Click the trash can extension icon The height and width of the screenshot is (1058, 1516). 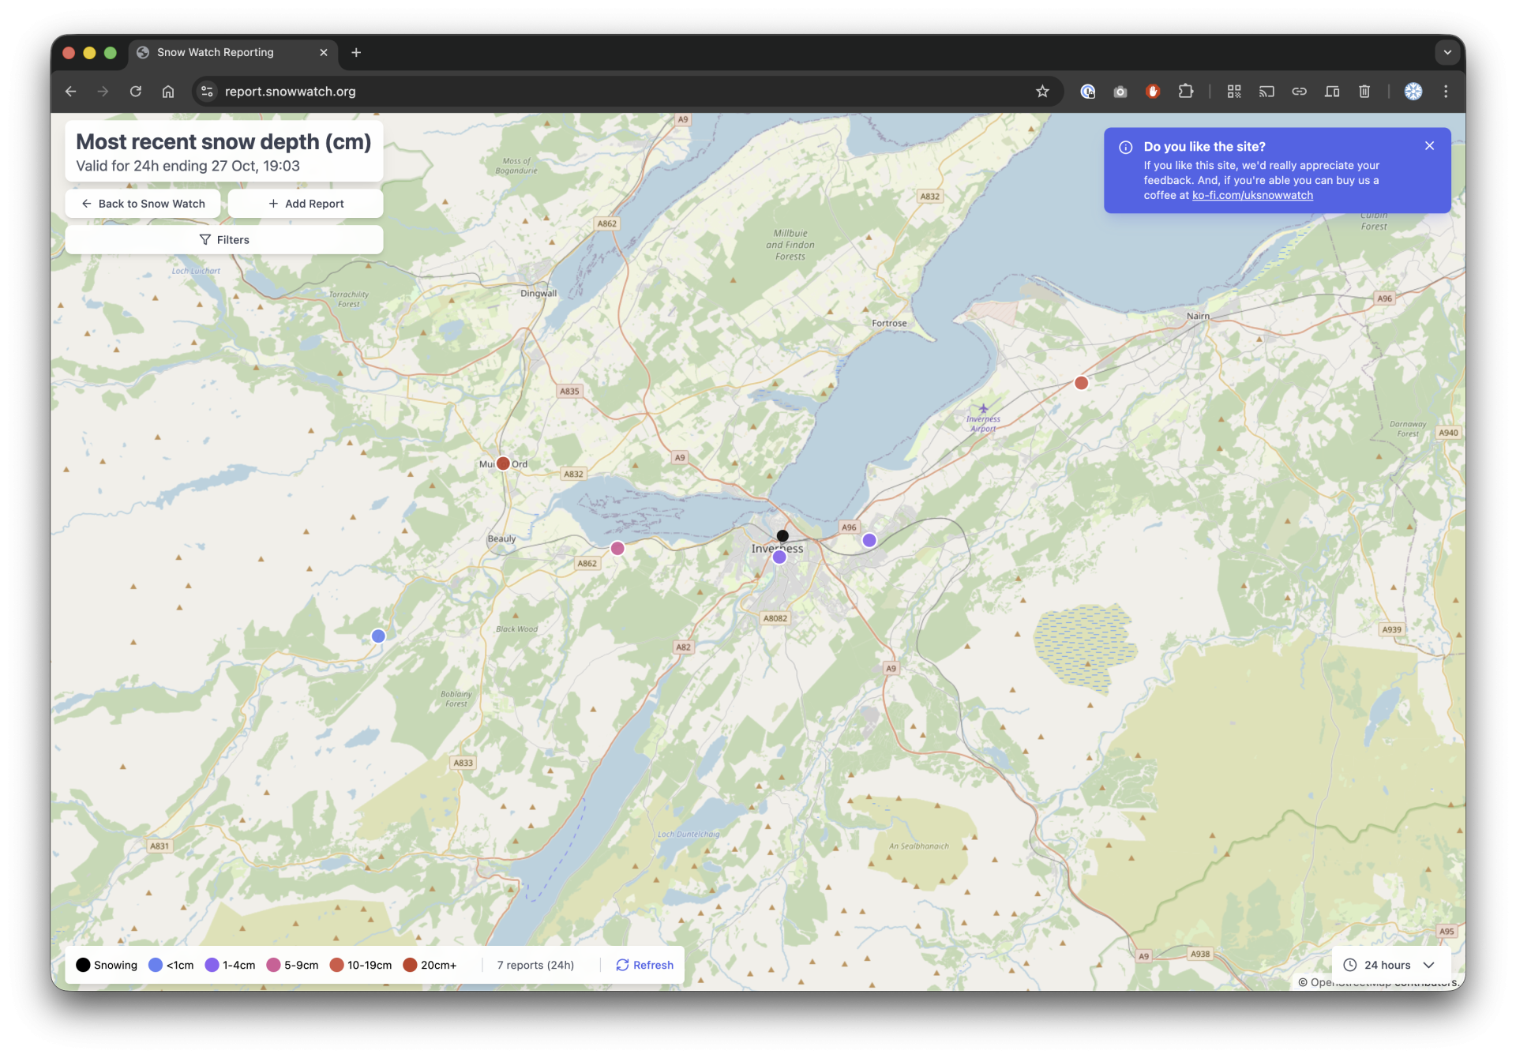(x=1364, y=92)
